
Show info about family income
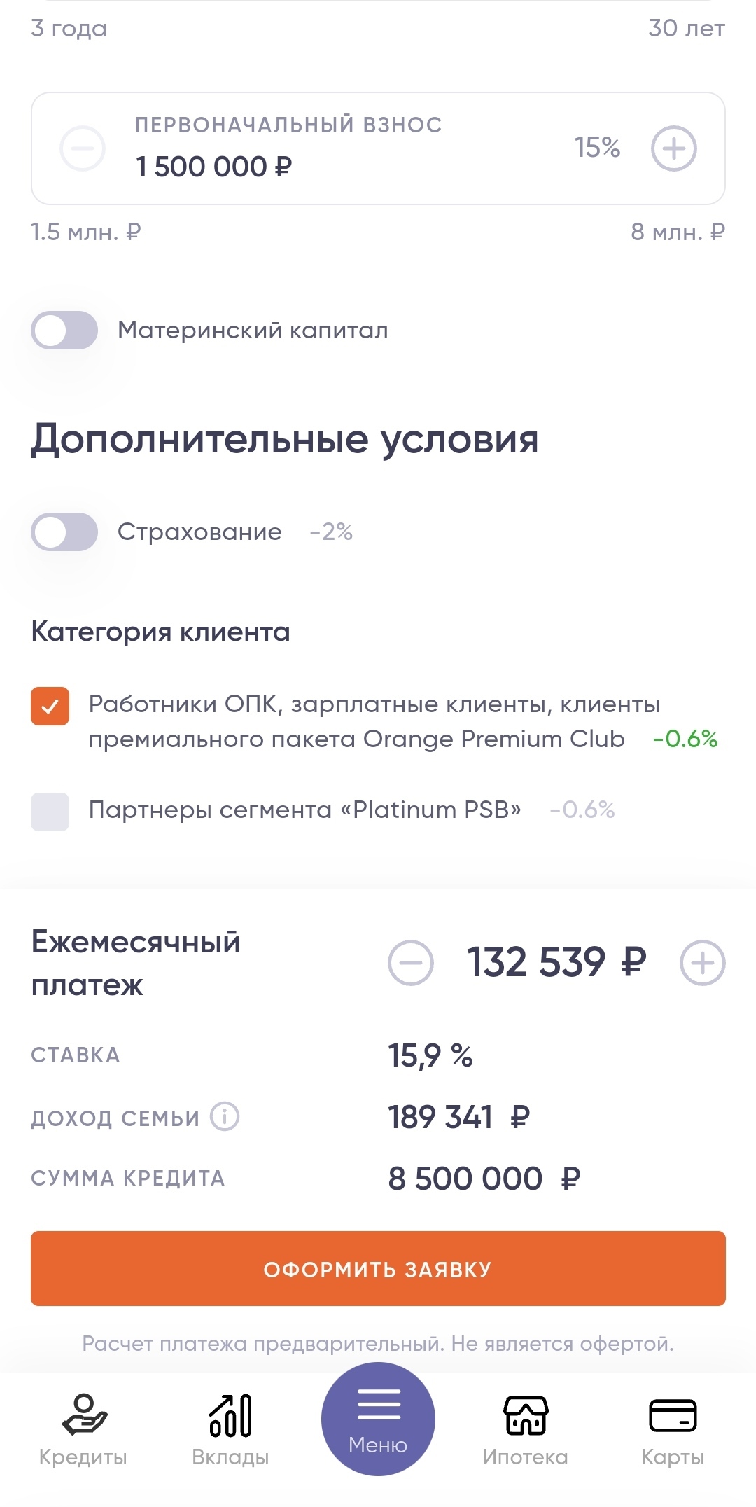[x=225, y=1116]
